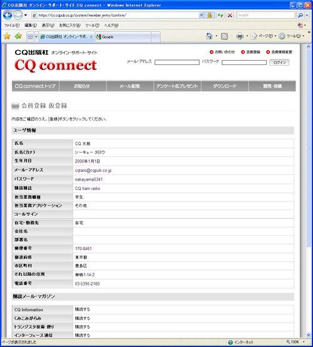Screen dimensions: 313x347
Task: Click the Add to Favorites star-plus icon
Action: click(18, 36)
